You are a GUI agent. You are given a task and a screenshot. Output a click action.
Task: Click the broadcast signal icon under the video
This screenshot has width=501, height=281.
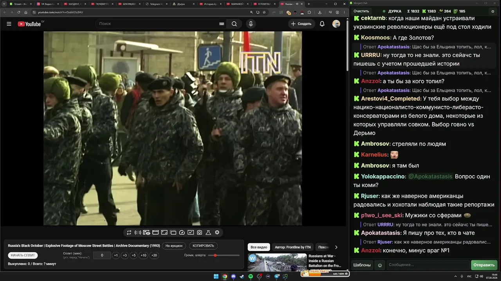coord(138,233)
